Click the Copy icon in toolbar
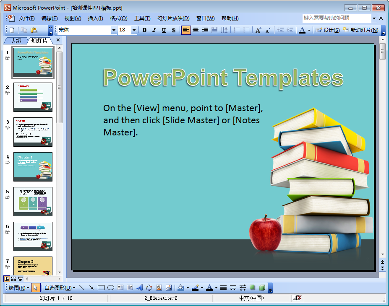The width and height of the screenshot is (389, 306). (x=24, y=30)
